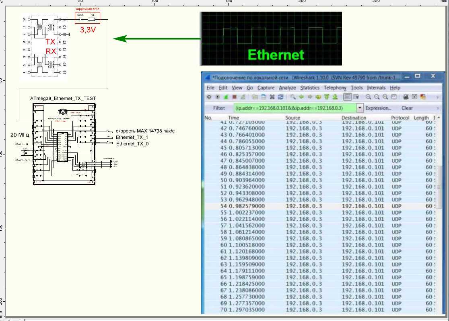Stop the running capture (red square icon)
This screenshot has height=321, width=449.
pos(234,97)
